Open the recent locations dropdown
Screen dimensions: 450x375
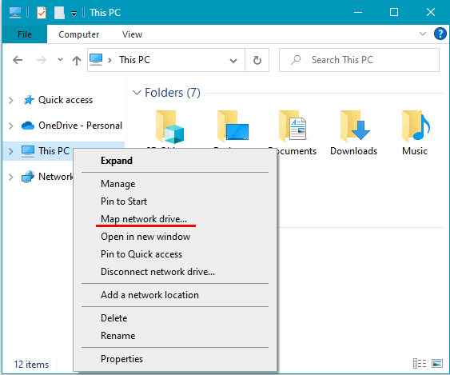60,60
